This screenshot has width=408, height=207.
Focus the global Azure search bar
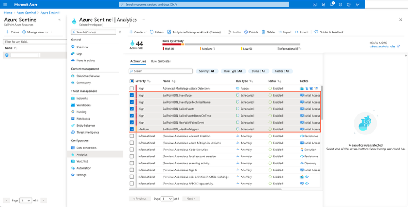204,4
